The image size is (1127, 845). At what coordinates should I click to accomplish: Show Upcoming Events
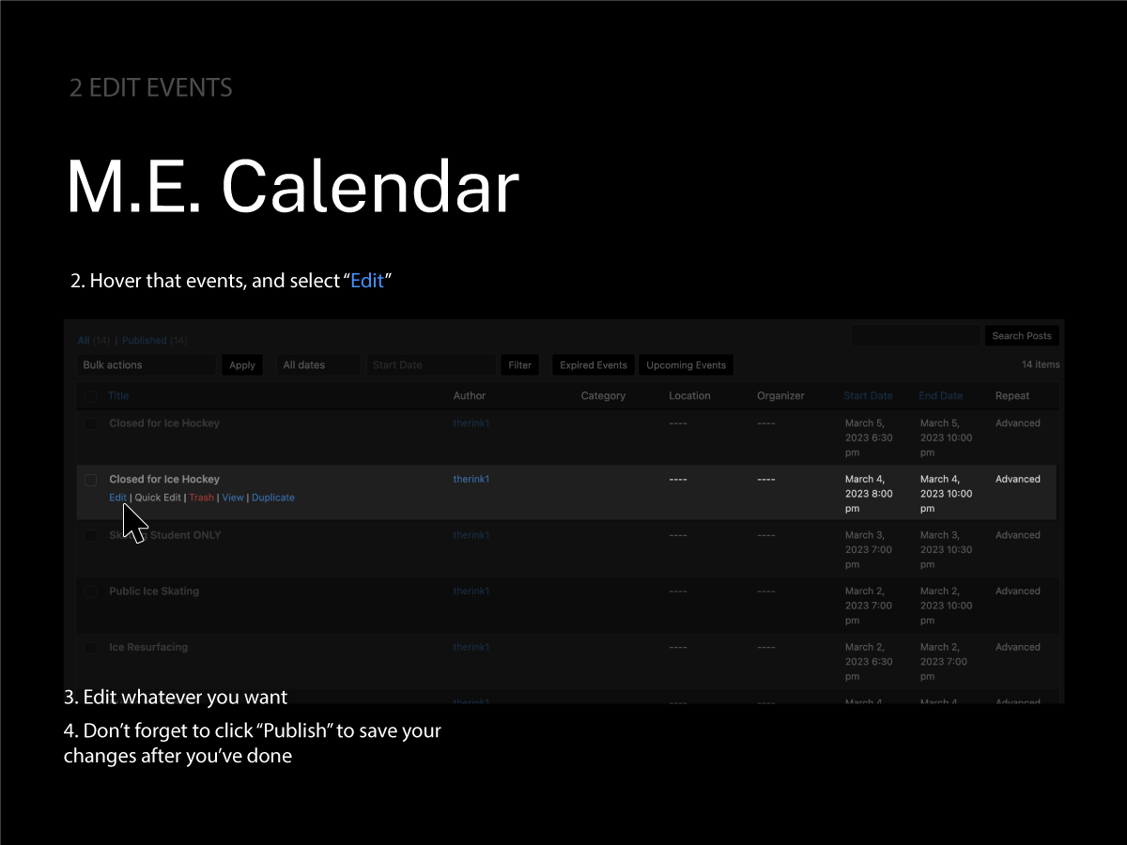(x=686, y=365)
